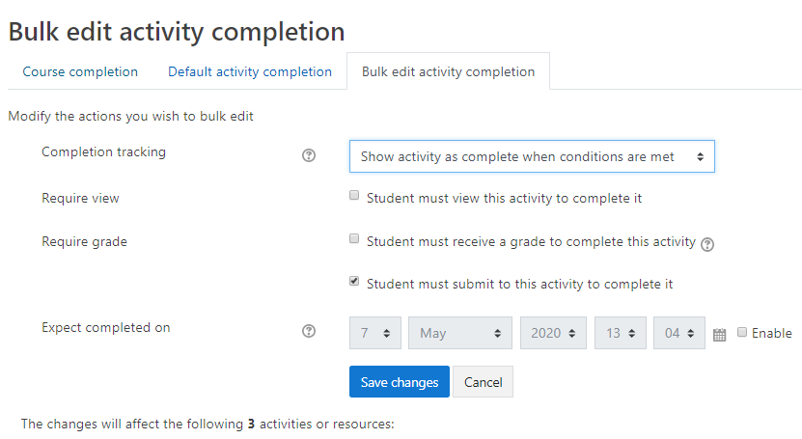Check Student must receive a grade box
The height and width of the screenshot is (439, 802).
[x=354, y=238]
